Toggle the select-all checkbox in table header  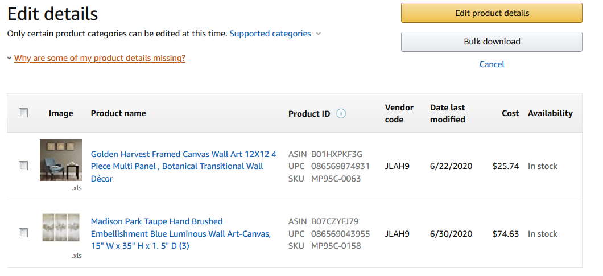point(23,113)
